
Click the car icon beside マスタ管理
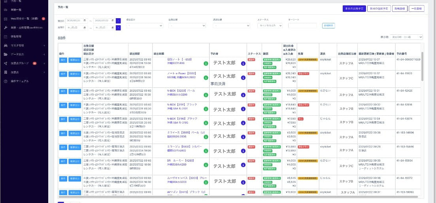pyautogui.click(x=5, y=45)
